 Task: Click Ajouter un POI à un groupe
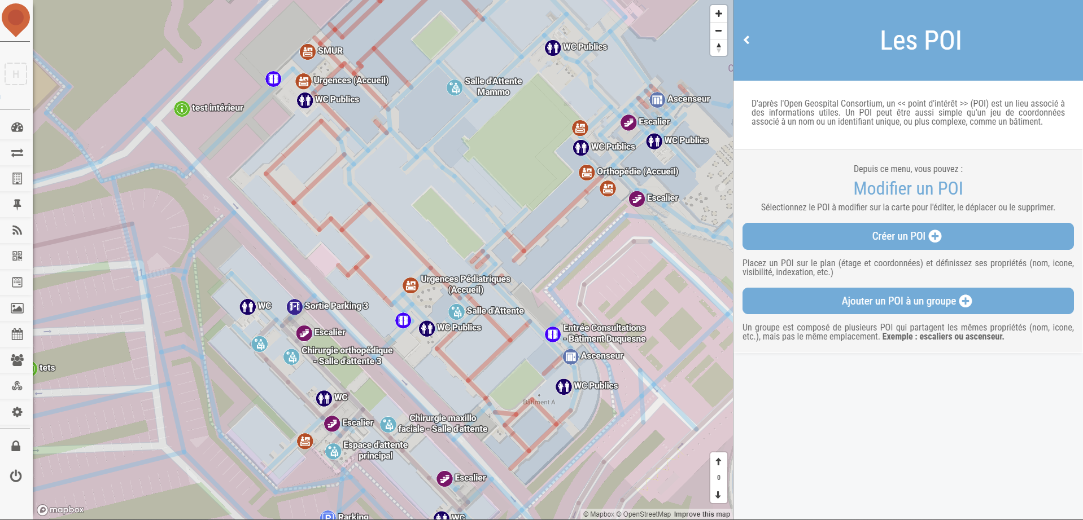tap(908, 301)
